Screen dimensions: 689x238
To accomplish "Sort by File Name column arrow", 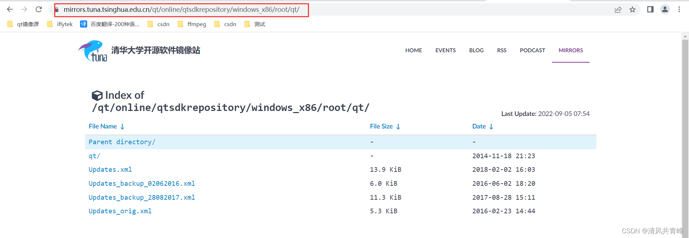I will tap(122, 127).
